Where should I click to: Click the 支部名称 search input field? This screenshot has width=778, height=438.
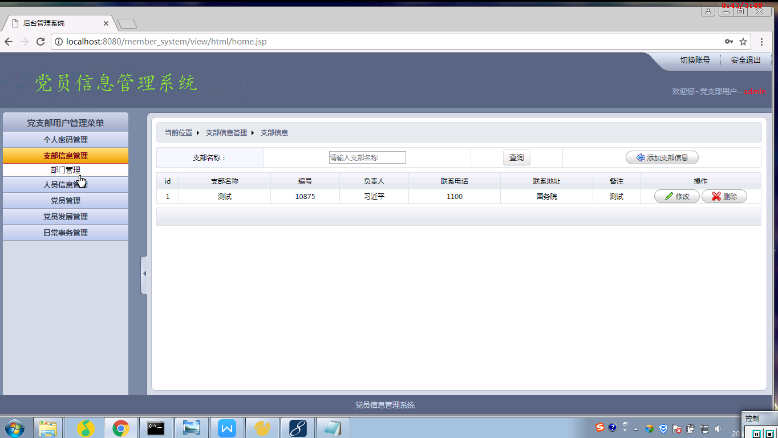pos(367,157)
